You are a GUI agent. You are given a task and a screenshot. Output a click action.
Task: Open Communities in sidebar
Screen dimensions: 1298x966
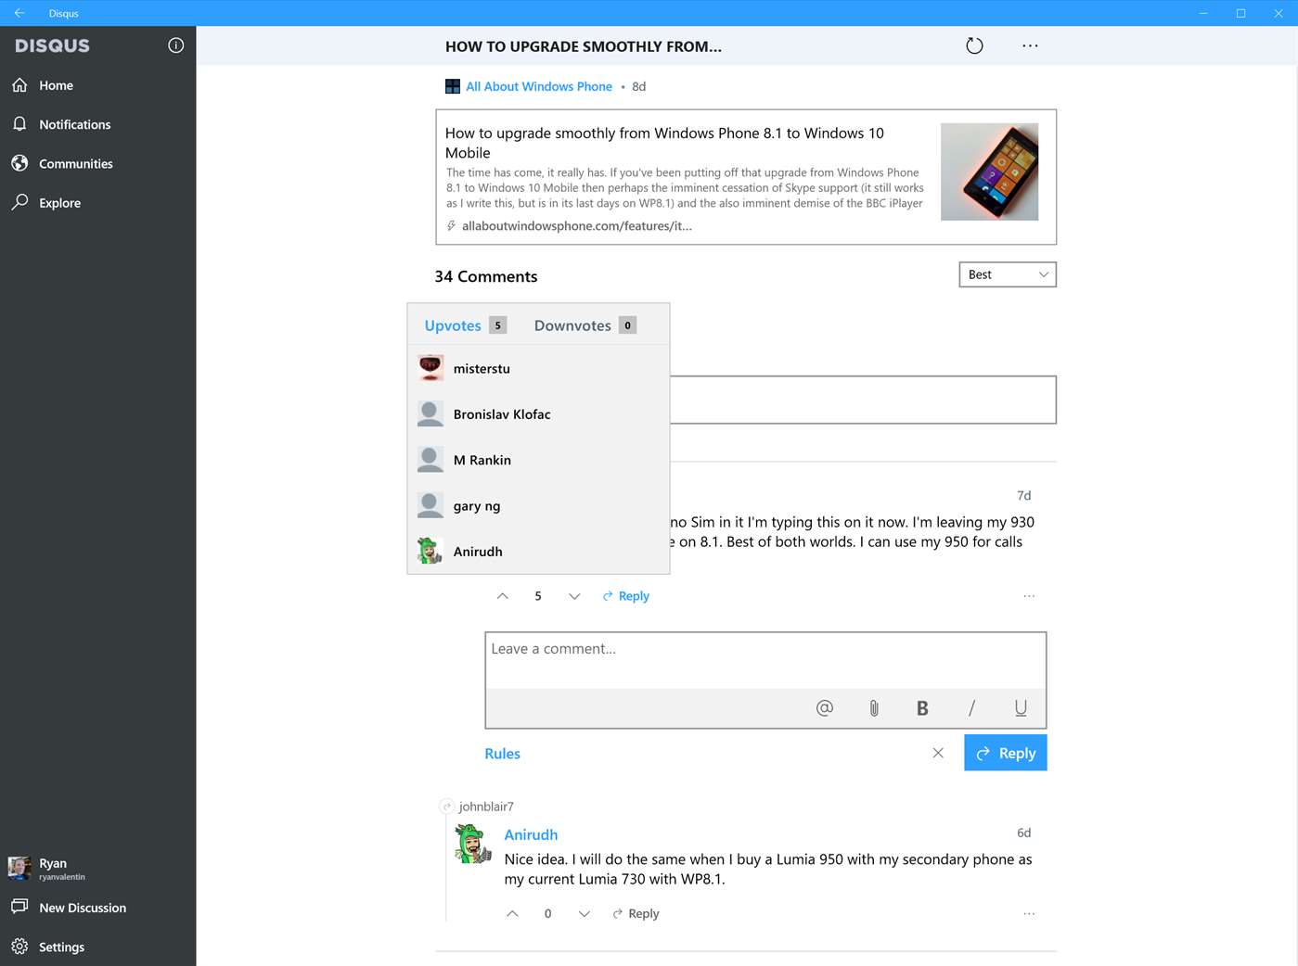pos(97,163)
